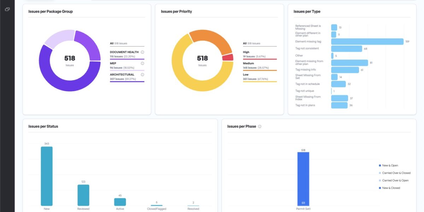424x212 pixels.
Task: Open the panels icon in the dark sidebar
Action: pos(7,9)
